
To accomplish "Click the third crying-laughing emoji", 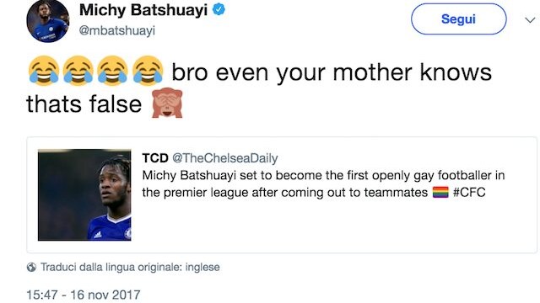I will (x=112, y=71).
